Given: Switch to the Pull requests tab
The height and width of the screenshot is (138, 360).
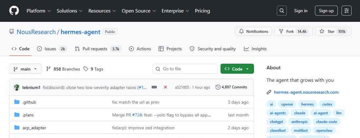Looking at the screenshot, I should (98, 49).
